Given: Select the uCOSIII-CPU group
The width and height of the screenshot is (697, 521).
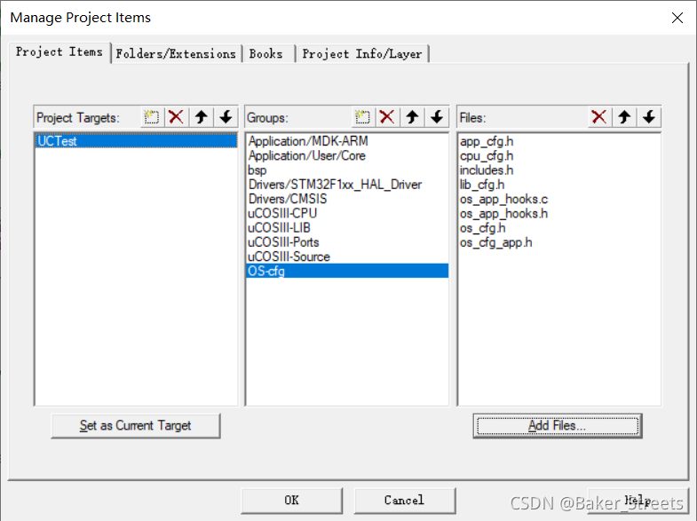Looking at the screenshot, I should [x=347, y=213].
